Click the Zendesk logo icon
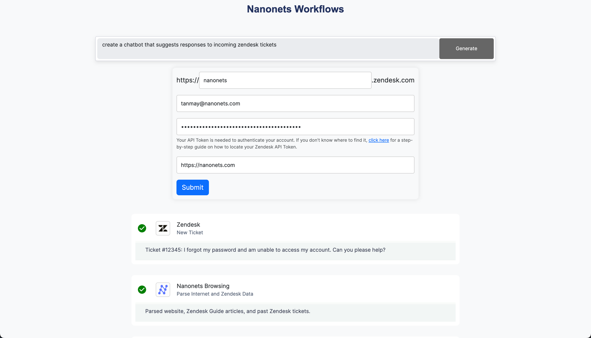Viewport: 591px width, 338px height. pyautogui.click(x=163, y=228)
